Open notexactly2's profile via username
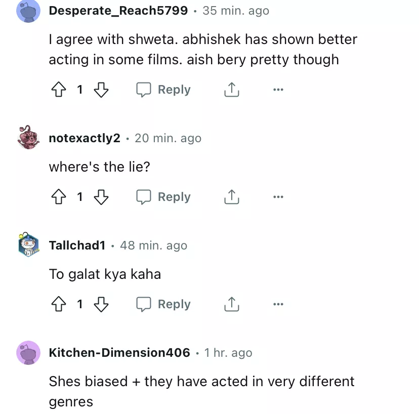419x414 pixels. [85, 138]
